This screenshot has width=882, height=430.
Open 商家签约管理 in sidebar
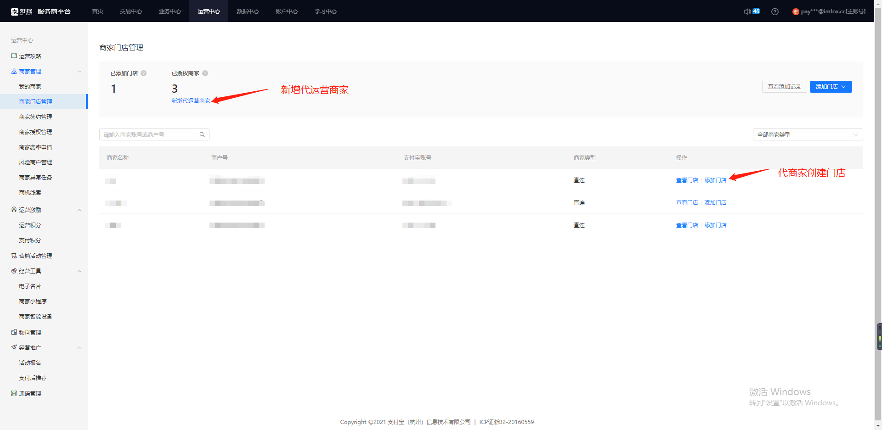click(35, 117)
